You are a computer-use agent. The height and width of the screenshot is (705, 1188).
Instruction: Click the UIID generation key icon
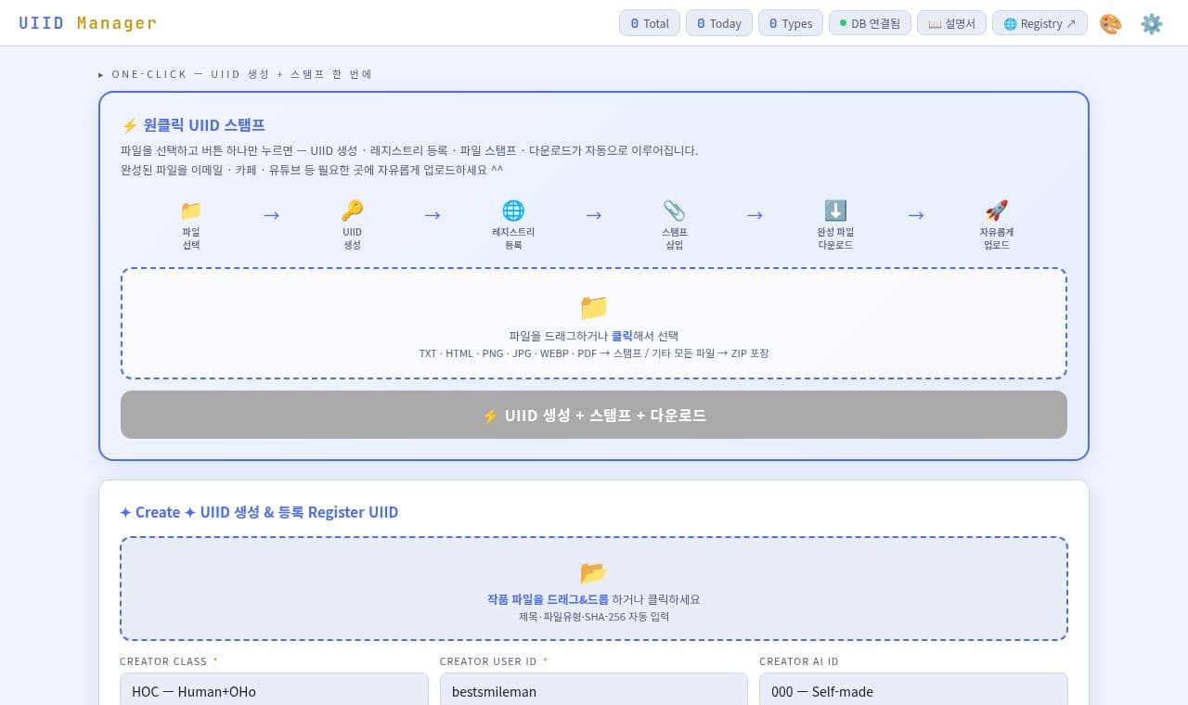click(352, 211)
